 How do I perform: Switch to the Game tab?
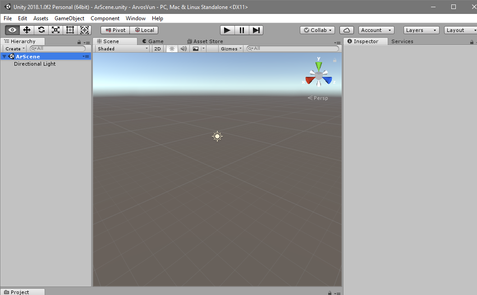pyautogui.click(x=153, y=40)
